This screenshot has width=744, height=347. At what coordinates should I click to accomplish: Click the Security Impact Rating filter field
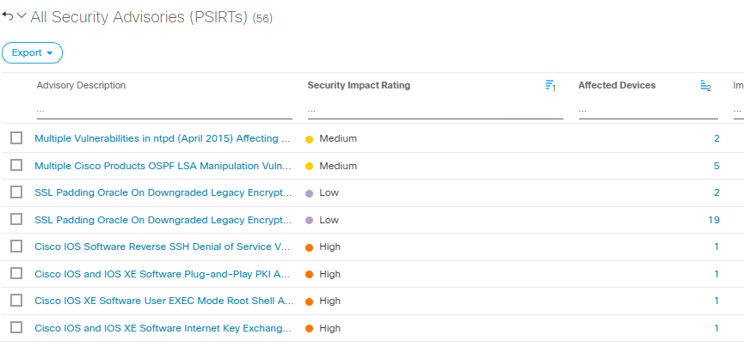point(434,111)
